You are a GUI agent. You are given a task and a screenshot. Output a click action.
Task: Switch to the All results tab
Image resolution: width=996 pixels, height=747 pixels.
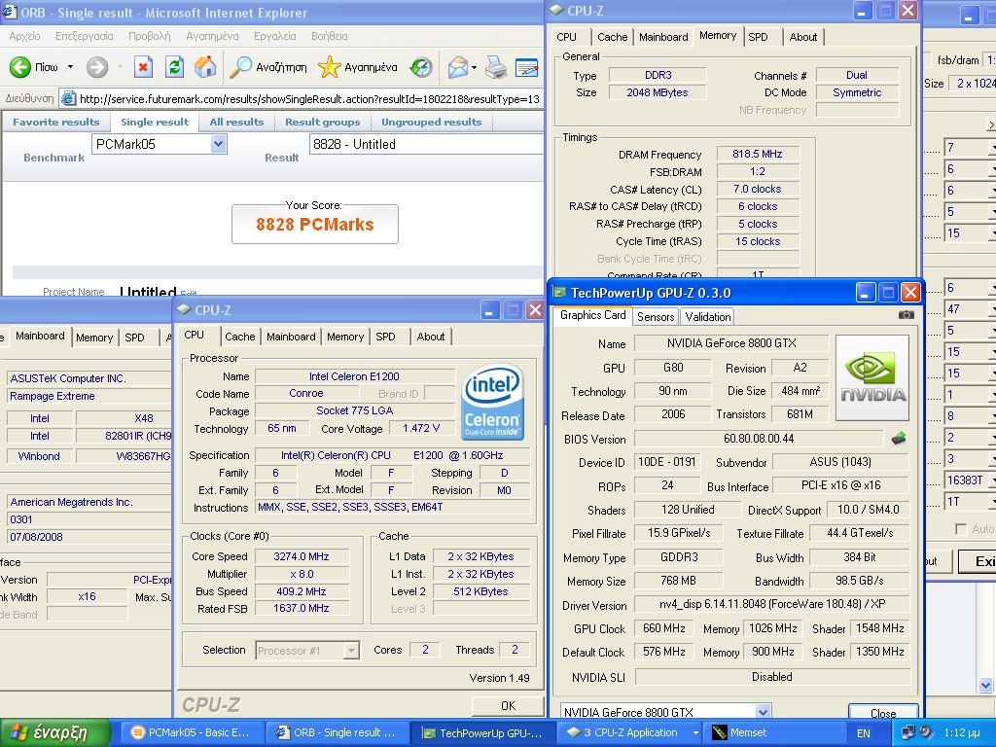point(236,122)
